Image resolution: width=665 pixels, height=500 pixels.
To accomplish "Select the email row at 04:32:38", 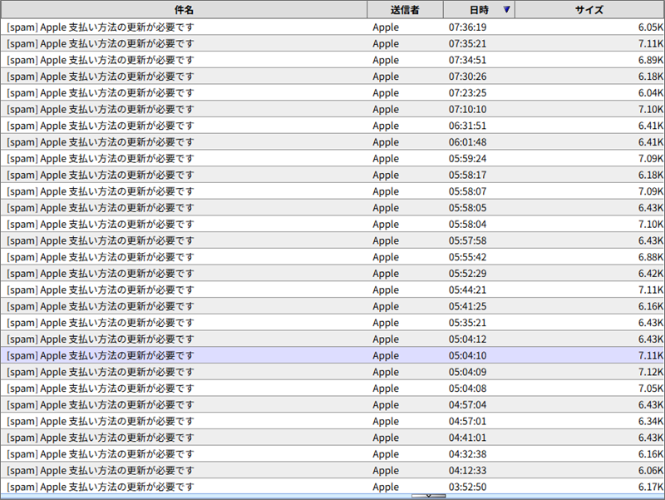I will pos(332,453).
